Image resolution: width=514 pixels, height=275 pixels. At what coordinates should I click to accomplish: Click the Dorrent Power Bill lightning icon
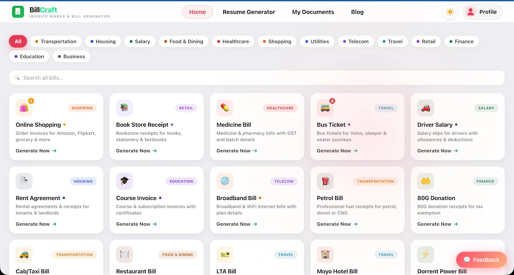click(x=426, y=255)
